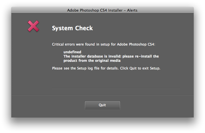Screen dimensions: 205x133
Task: Click the "product from the original media" line
Action: tap(92, 61)
